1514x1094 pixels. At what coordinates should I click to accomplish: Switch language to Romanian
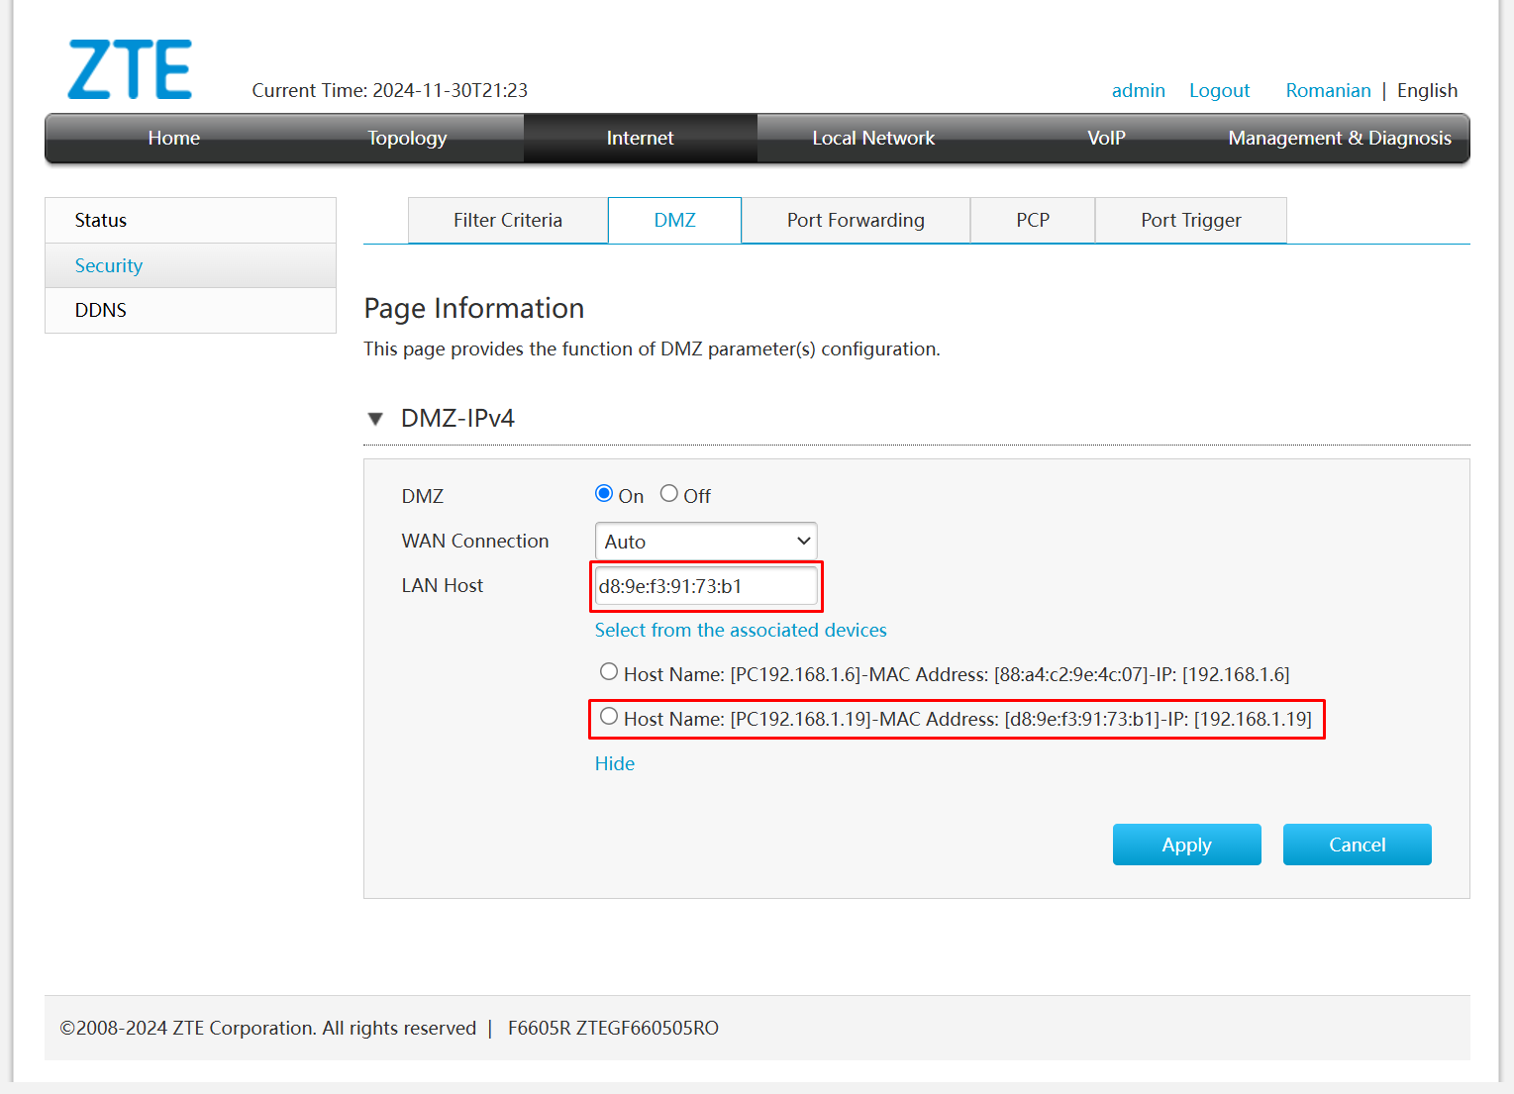[x=1328, y=90]
